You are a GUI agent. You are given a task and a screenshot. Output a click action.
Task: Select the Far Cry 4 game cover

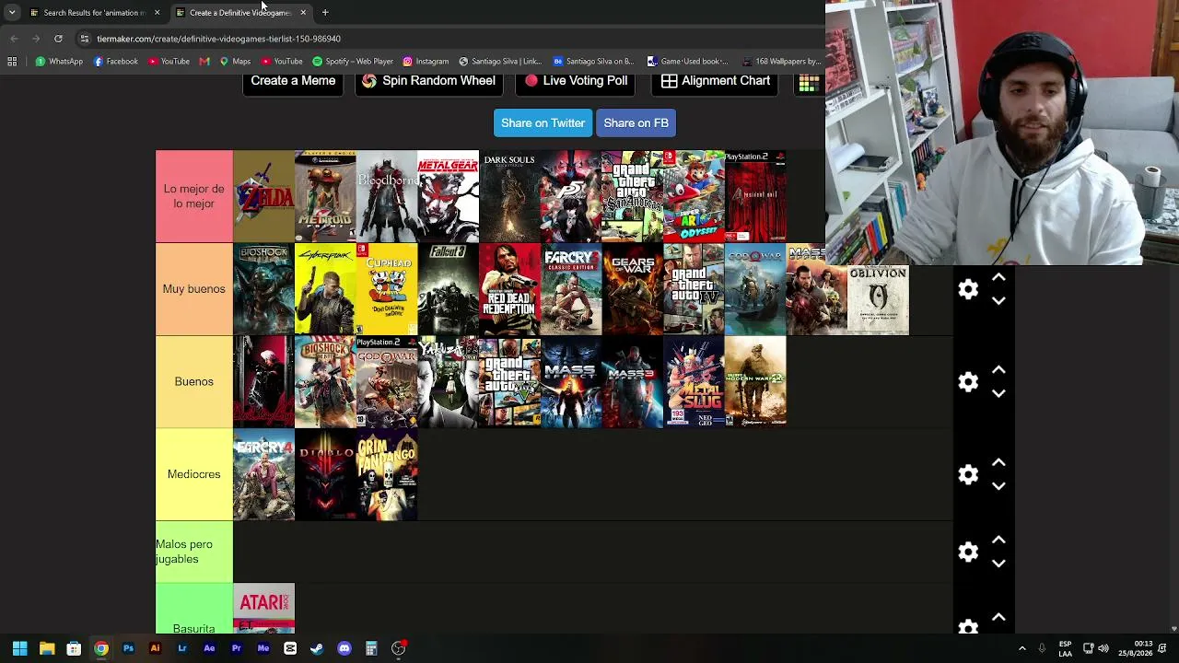(x=263, y=474)
